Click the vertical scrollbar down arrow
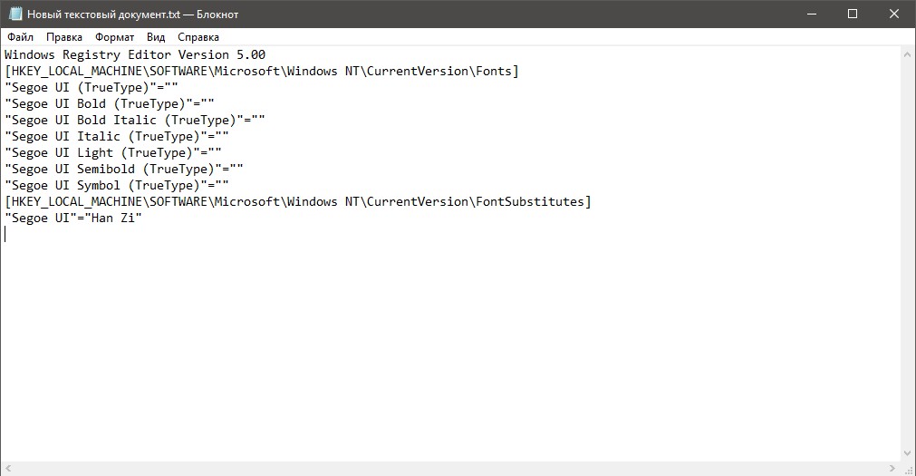 tap(907, 452)
